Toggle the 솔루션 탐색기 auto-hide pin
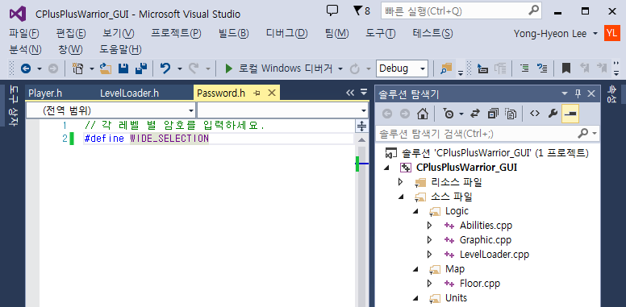 [578, 93]
